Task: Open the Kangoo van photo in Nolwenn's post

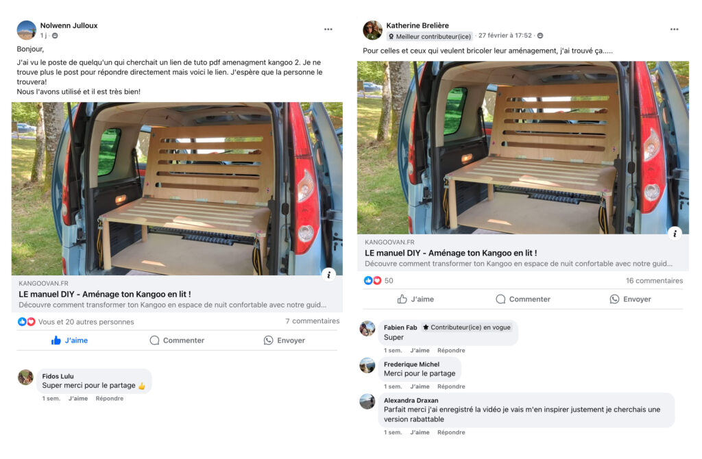Action: (x=177, y=188)
